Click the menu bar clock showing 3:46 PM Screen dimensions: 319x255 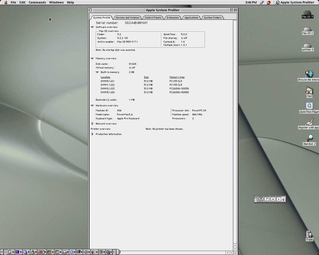click(251, 2)
